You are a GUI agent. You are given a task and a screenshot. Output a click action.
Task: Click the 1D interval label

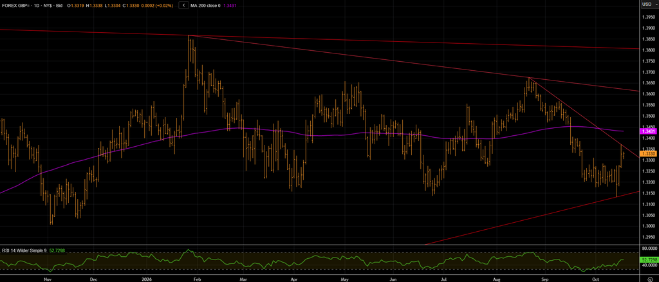[x=36, y=5]
